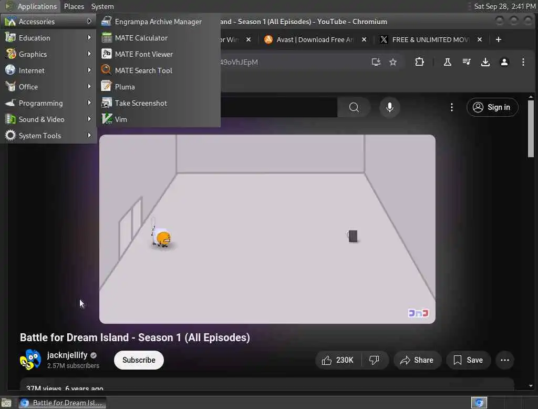
Task: Bookmark this page with star icon
Action: tap(393, 62)
